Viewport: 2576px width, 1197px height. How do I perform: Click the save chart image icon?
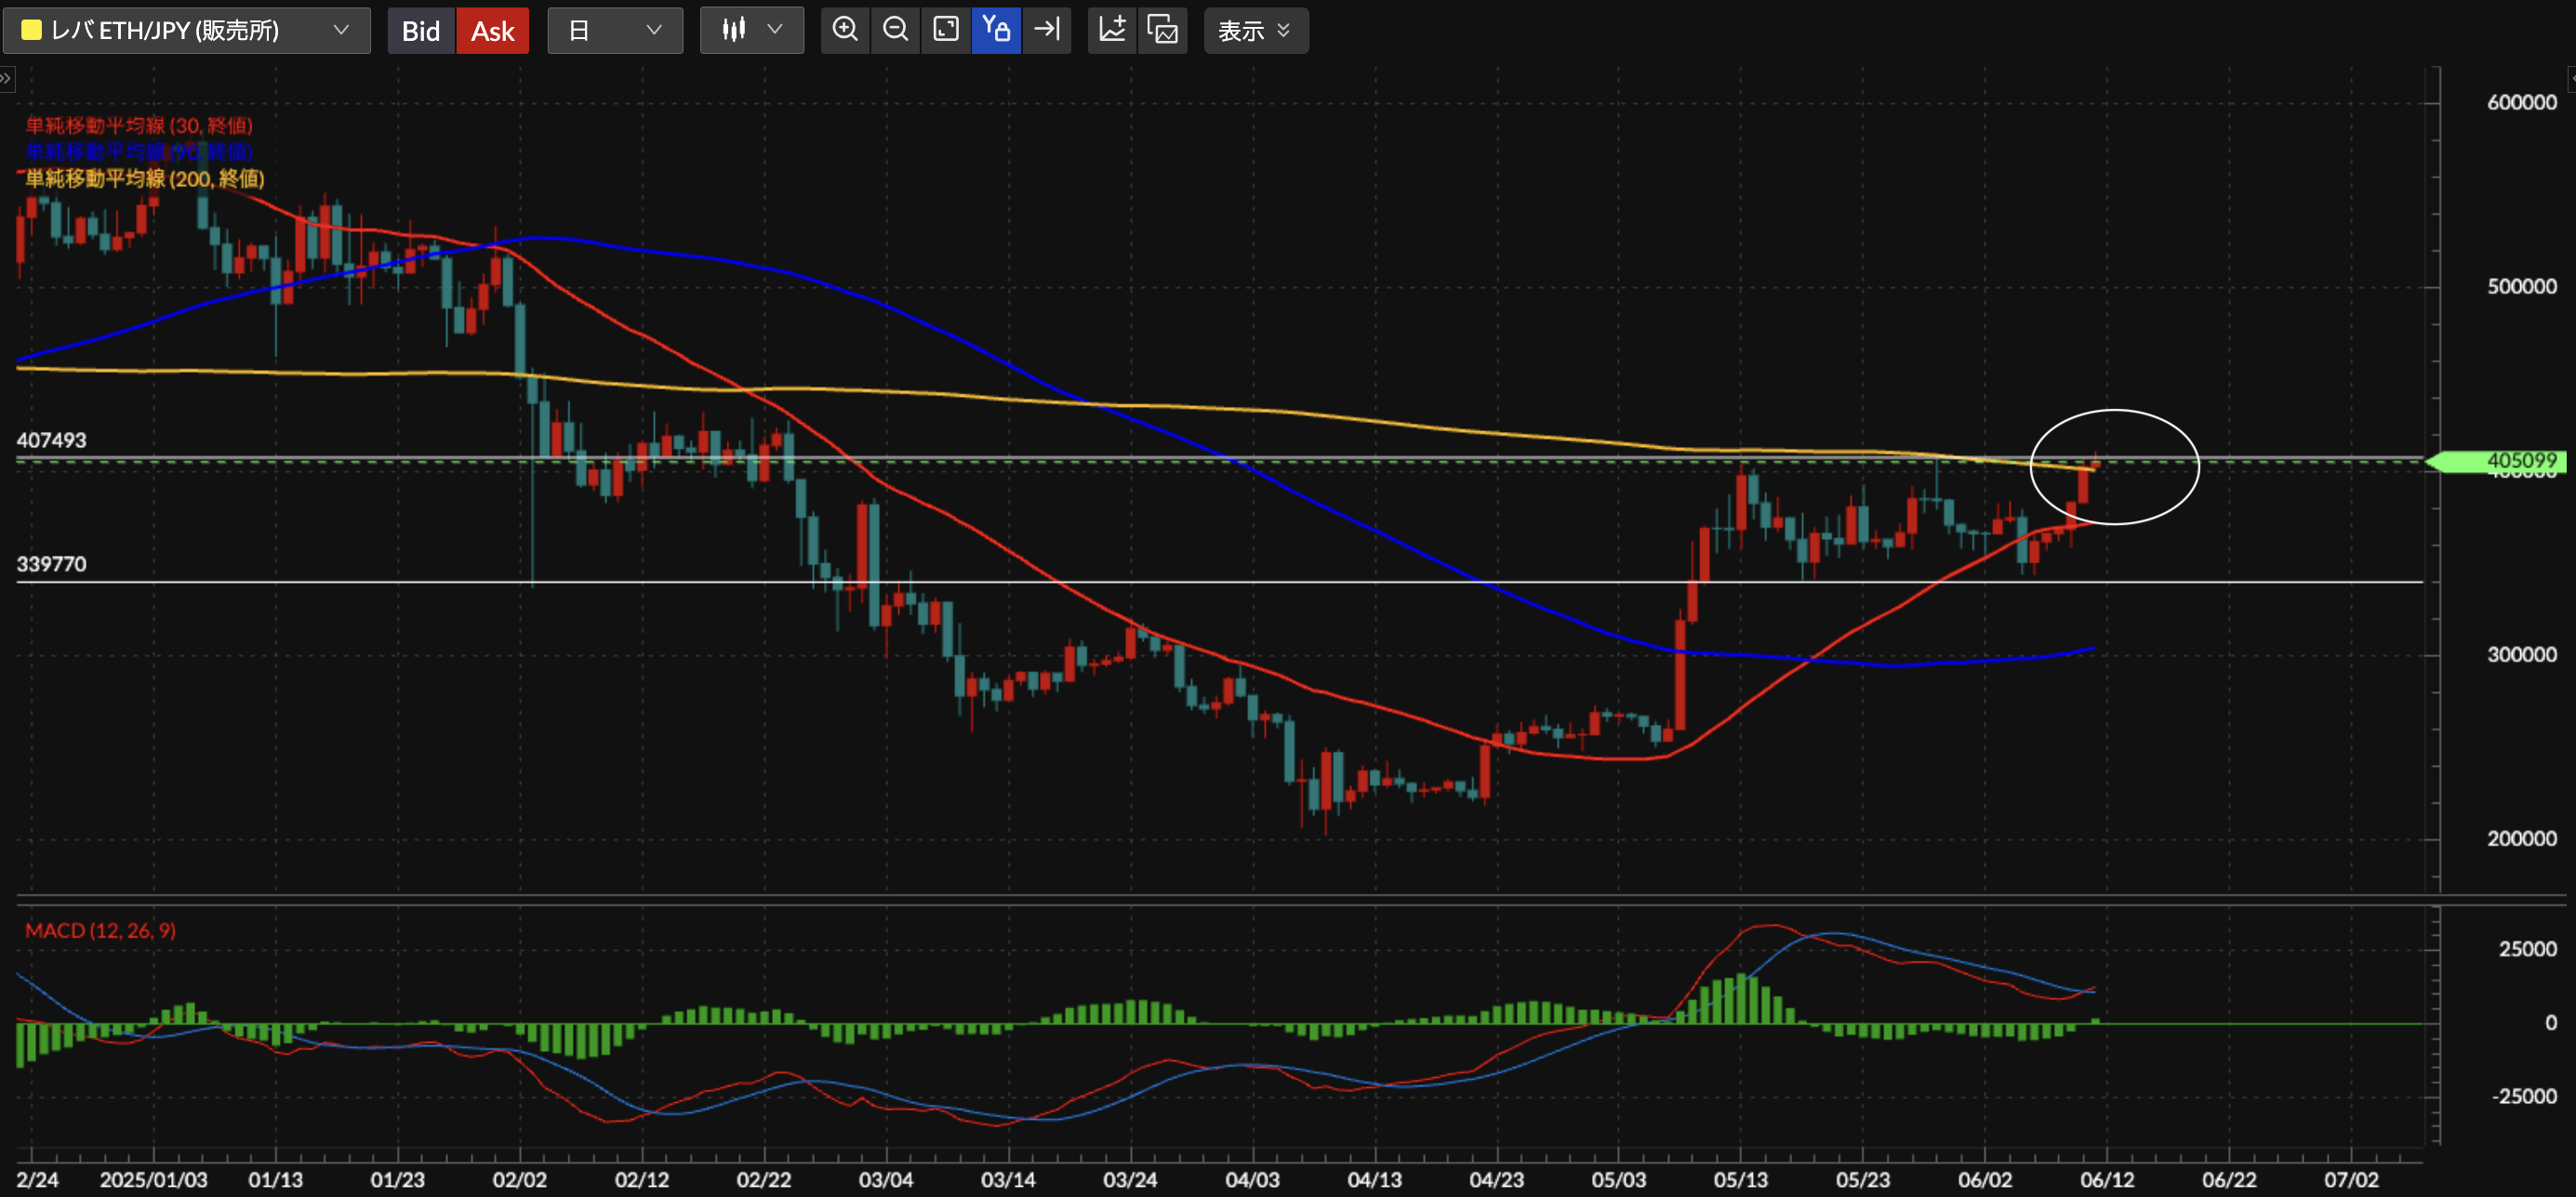1162,30
